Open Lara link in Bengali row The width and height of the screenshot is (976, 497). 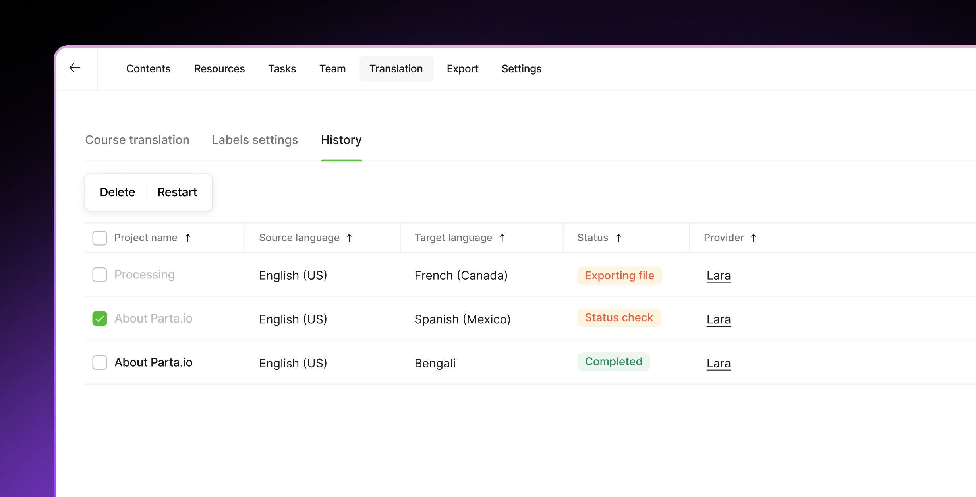point(718,363)
